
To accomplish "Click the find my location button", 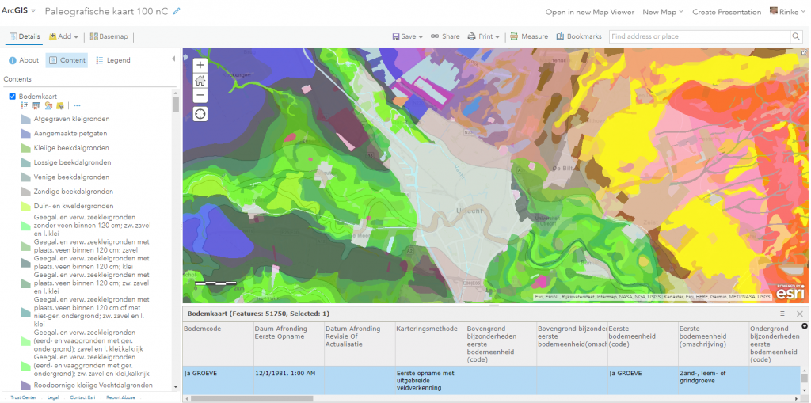I will click(200, 114).
